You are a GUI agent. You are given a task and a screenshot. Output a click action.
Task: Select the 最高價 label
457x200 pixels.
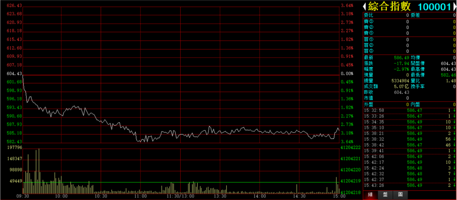click(417, 69)
